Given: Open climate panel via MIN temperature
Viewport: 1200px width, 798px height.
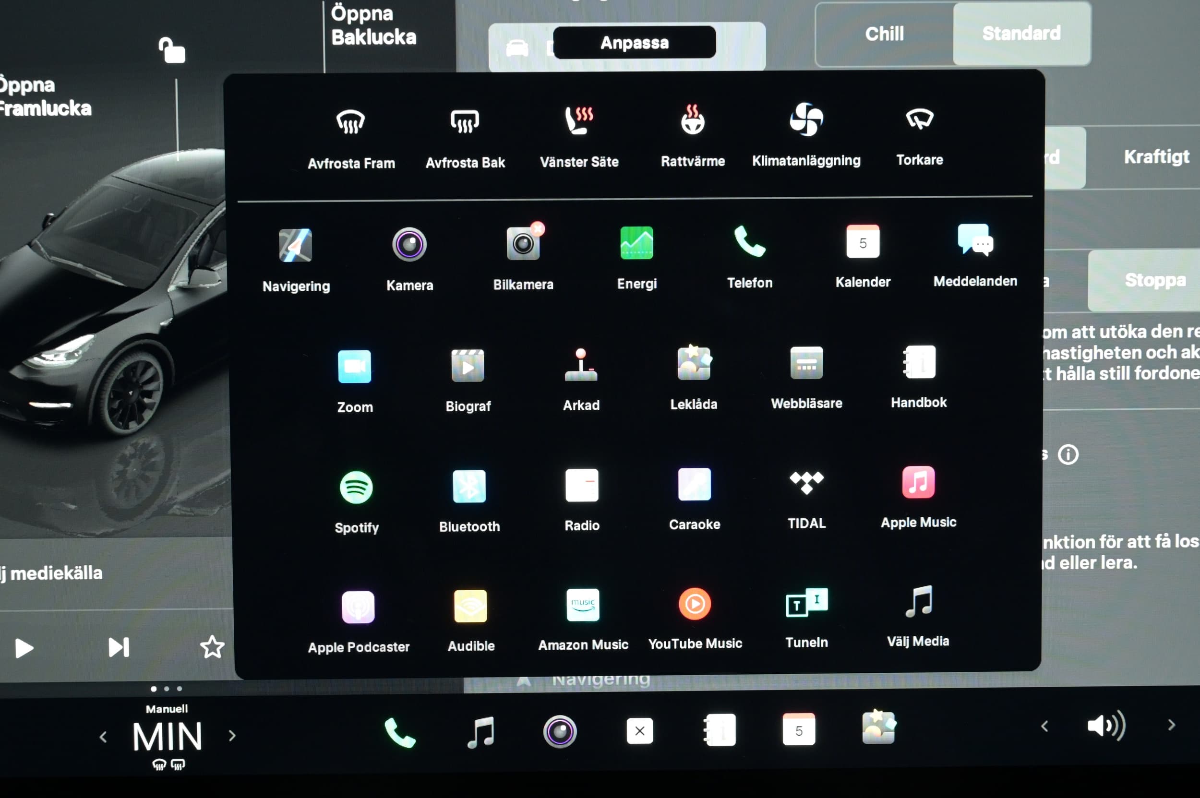Looking at the screenshot, I should [x=167, y=737].
